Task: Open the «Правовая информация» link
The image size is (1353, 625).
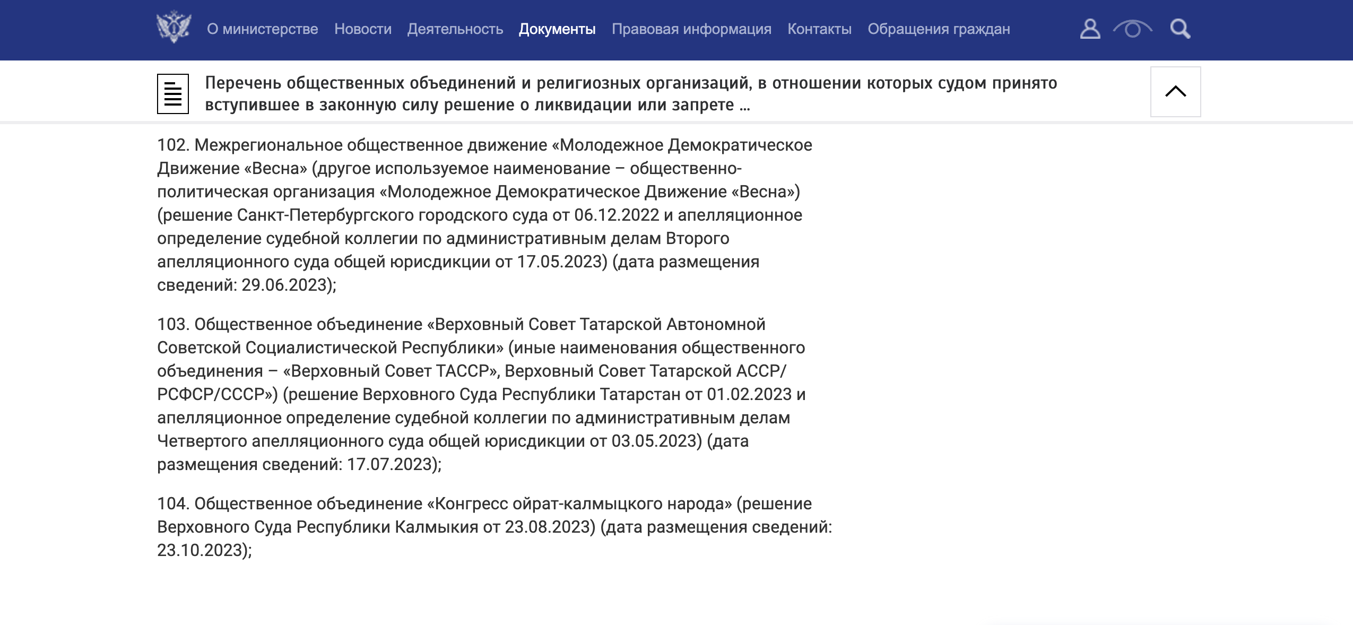Action: (691, 29)
